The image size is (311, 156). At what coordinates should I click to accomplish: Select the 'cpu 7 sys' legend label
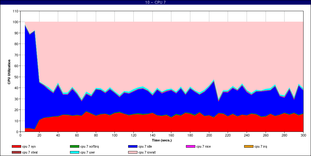pyautogui.click(x=29, y=146)
